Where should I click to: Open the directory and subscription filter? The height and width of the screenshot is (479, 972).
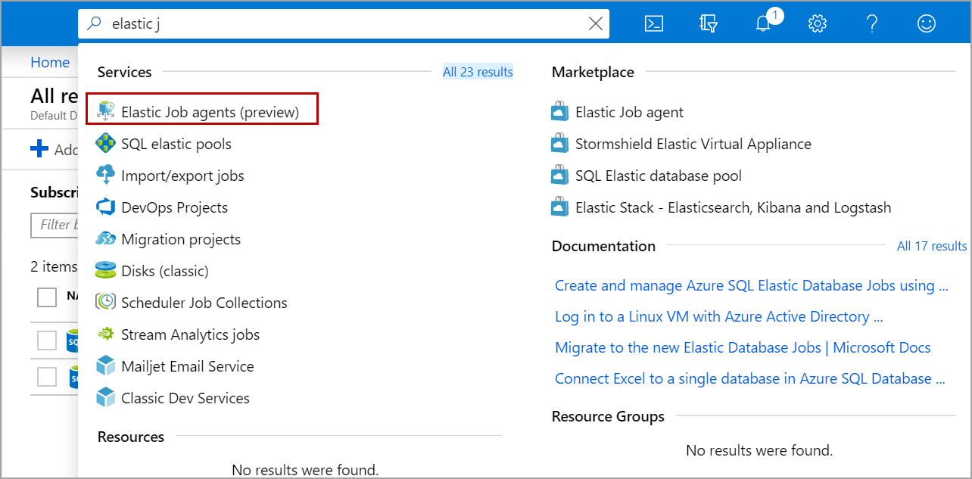[x=709, y=23]
